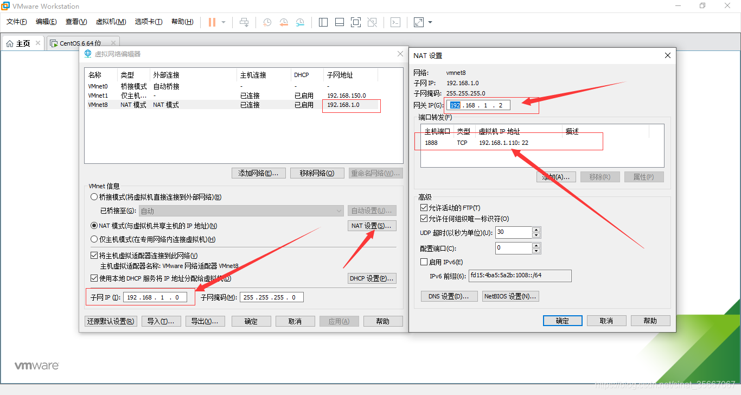This screenshot has height=395, width=741.
Task: Click the orange Pause virtual machine icon
Action: pyautogui.click(x=212, y=22)
